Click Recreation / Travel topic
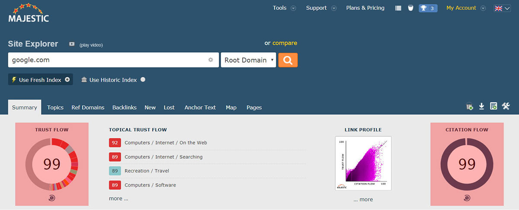519x210 pixels. [147, 171]
